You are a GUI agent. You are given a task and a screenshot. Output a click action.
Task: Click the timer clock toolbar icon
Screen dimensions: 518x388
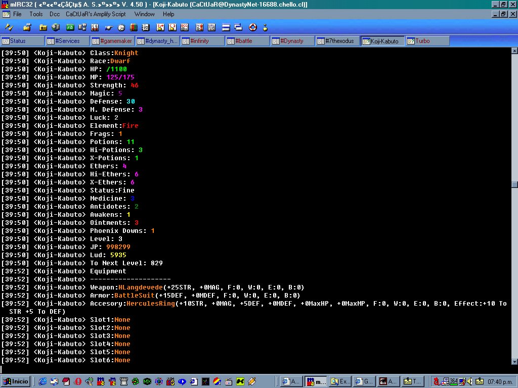coord(121,27)
